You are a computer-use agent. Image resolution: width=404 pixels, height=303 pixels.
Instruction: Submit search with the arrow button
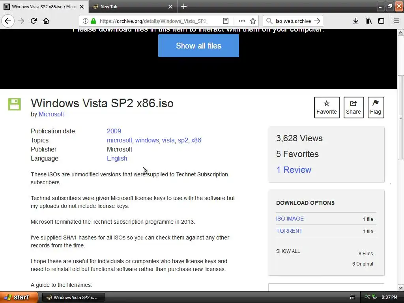click(x=317, y=21)
